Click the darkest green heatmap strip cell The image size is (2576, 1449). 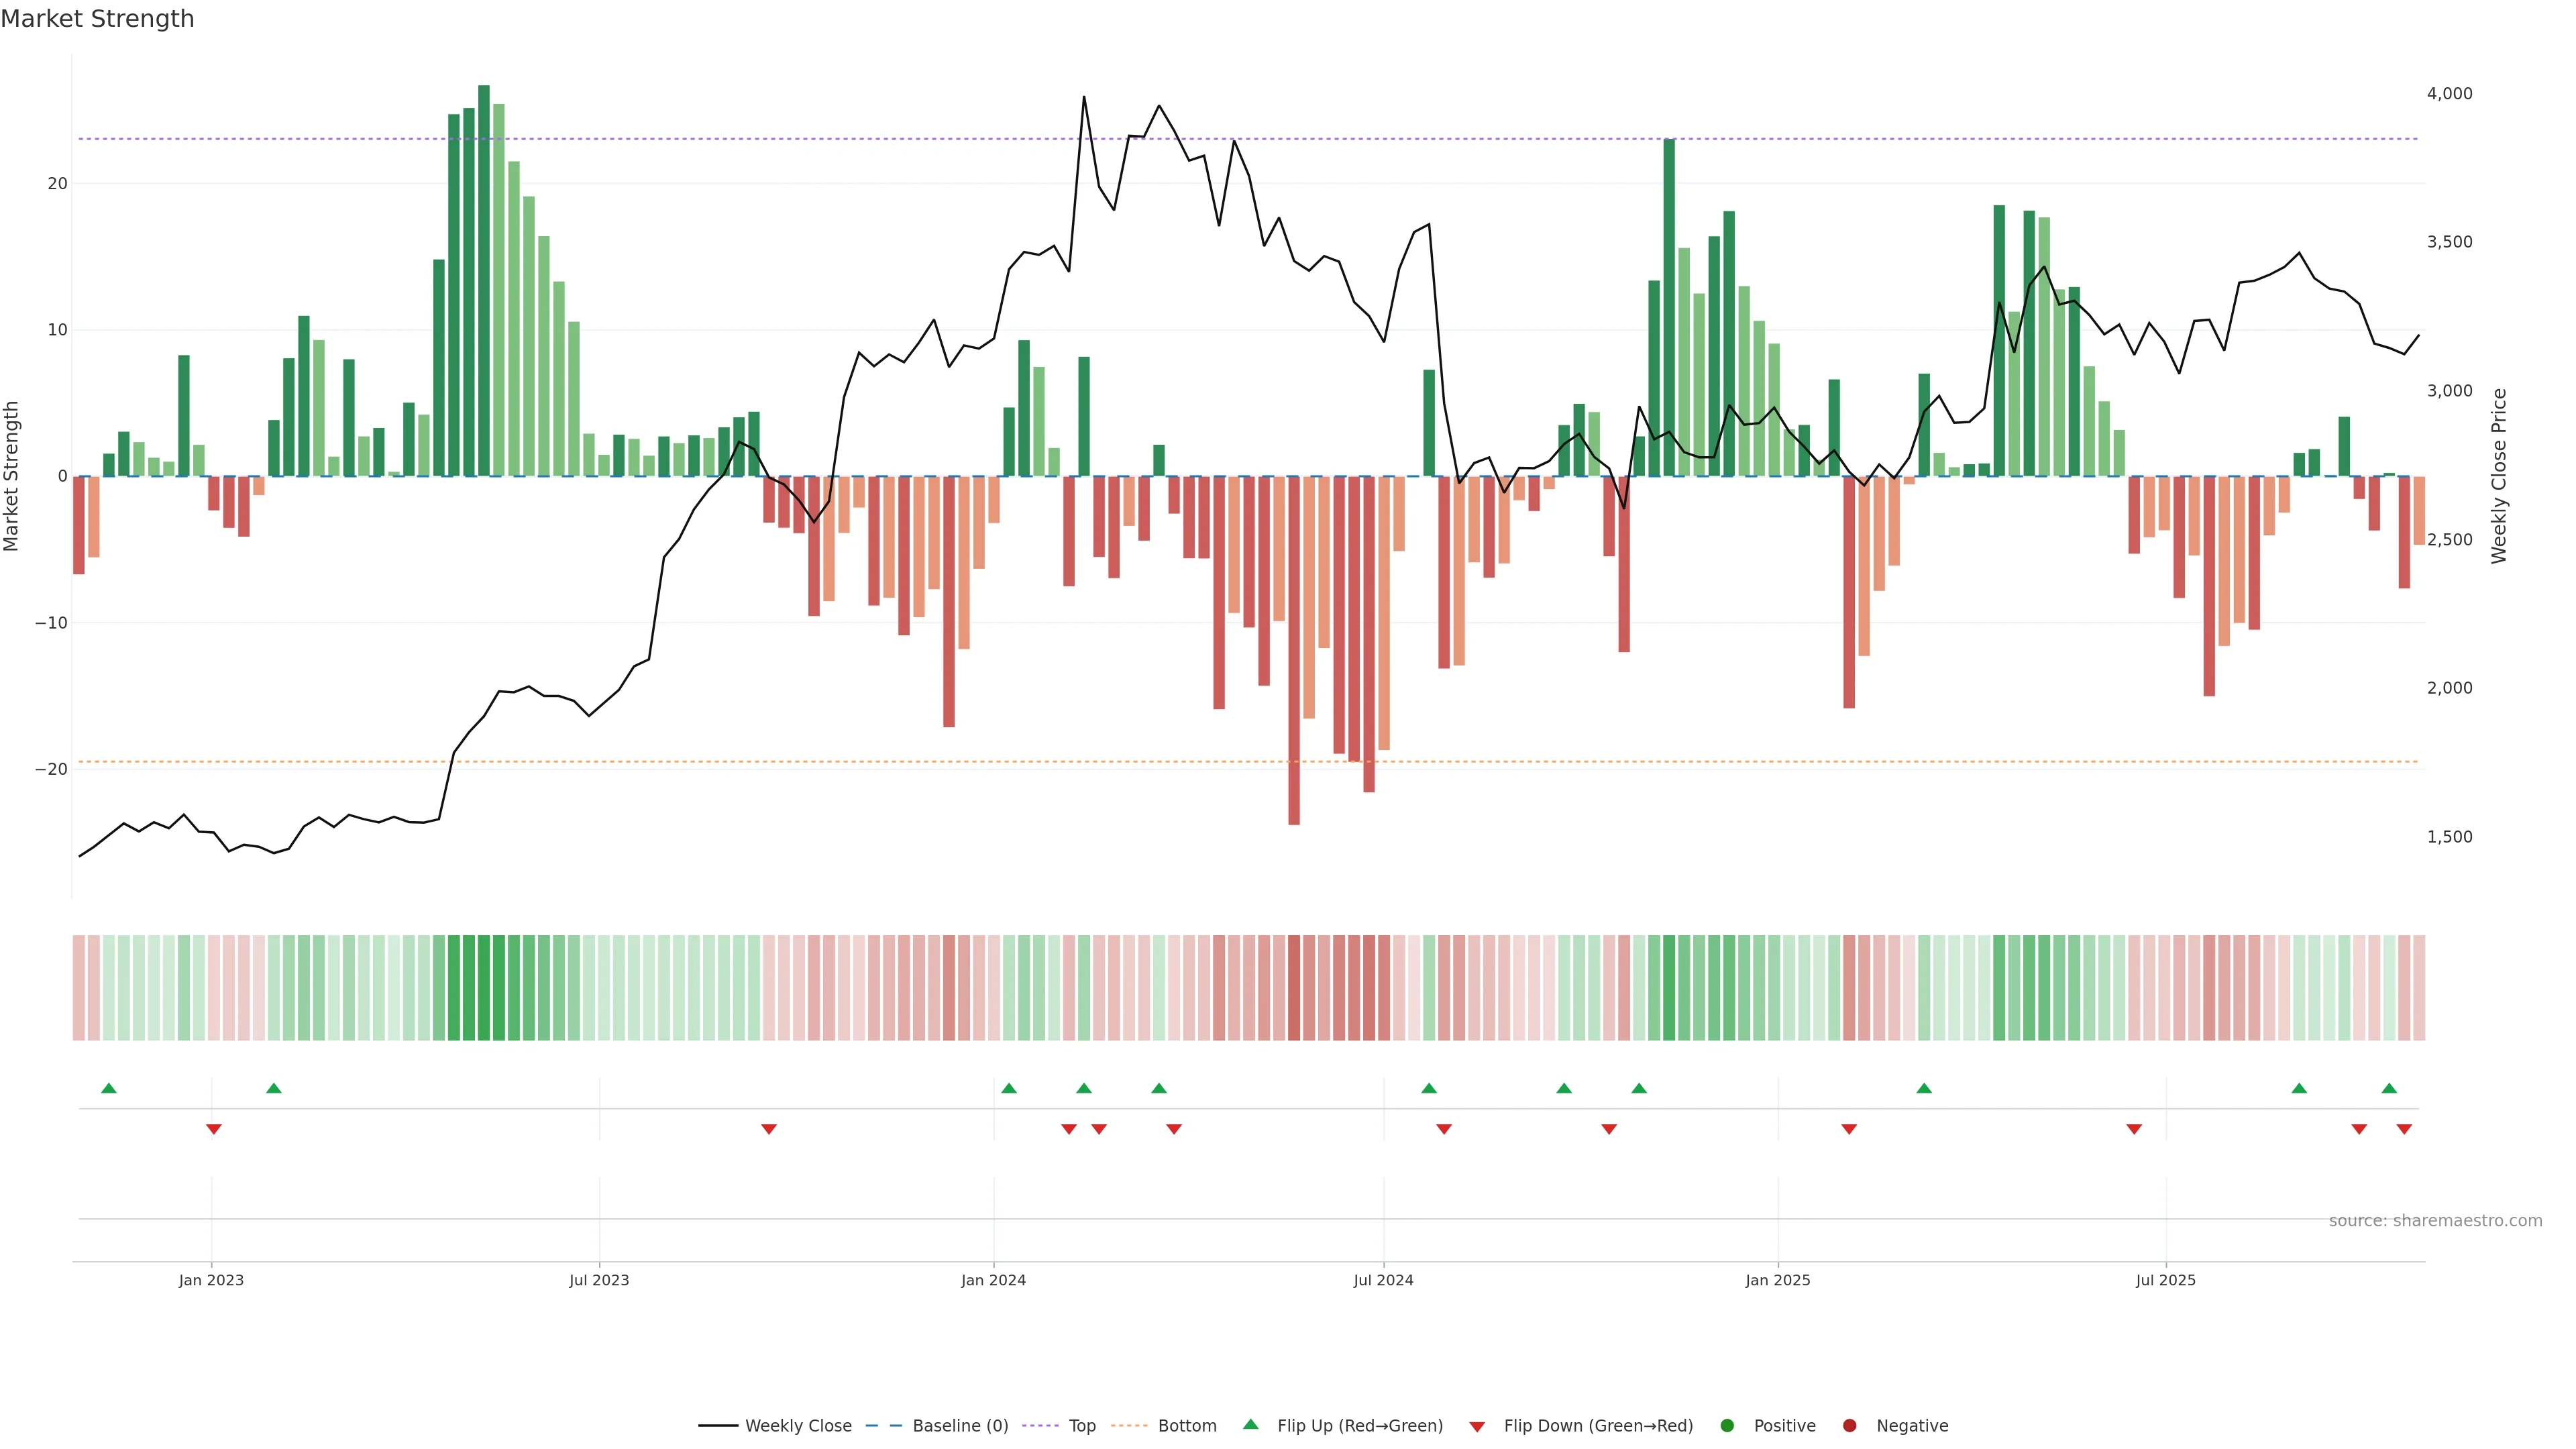(x=484, y=988)
